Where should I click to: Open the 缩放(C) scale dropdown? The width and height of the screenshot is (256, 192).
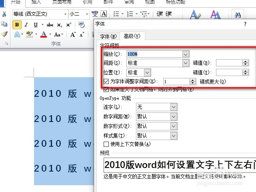point(186,54)
